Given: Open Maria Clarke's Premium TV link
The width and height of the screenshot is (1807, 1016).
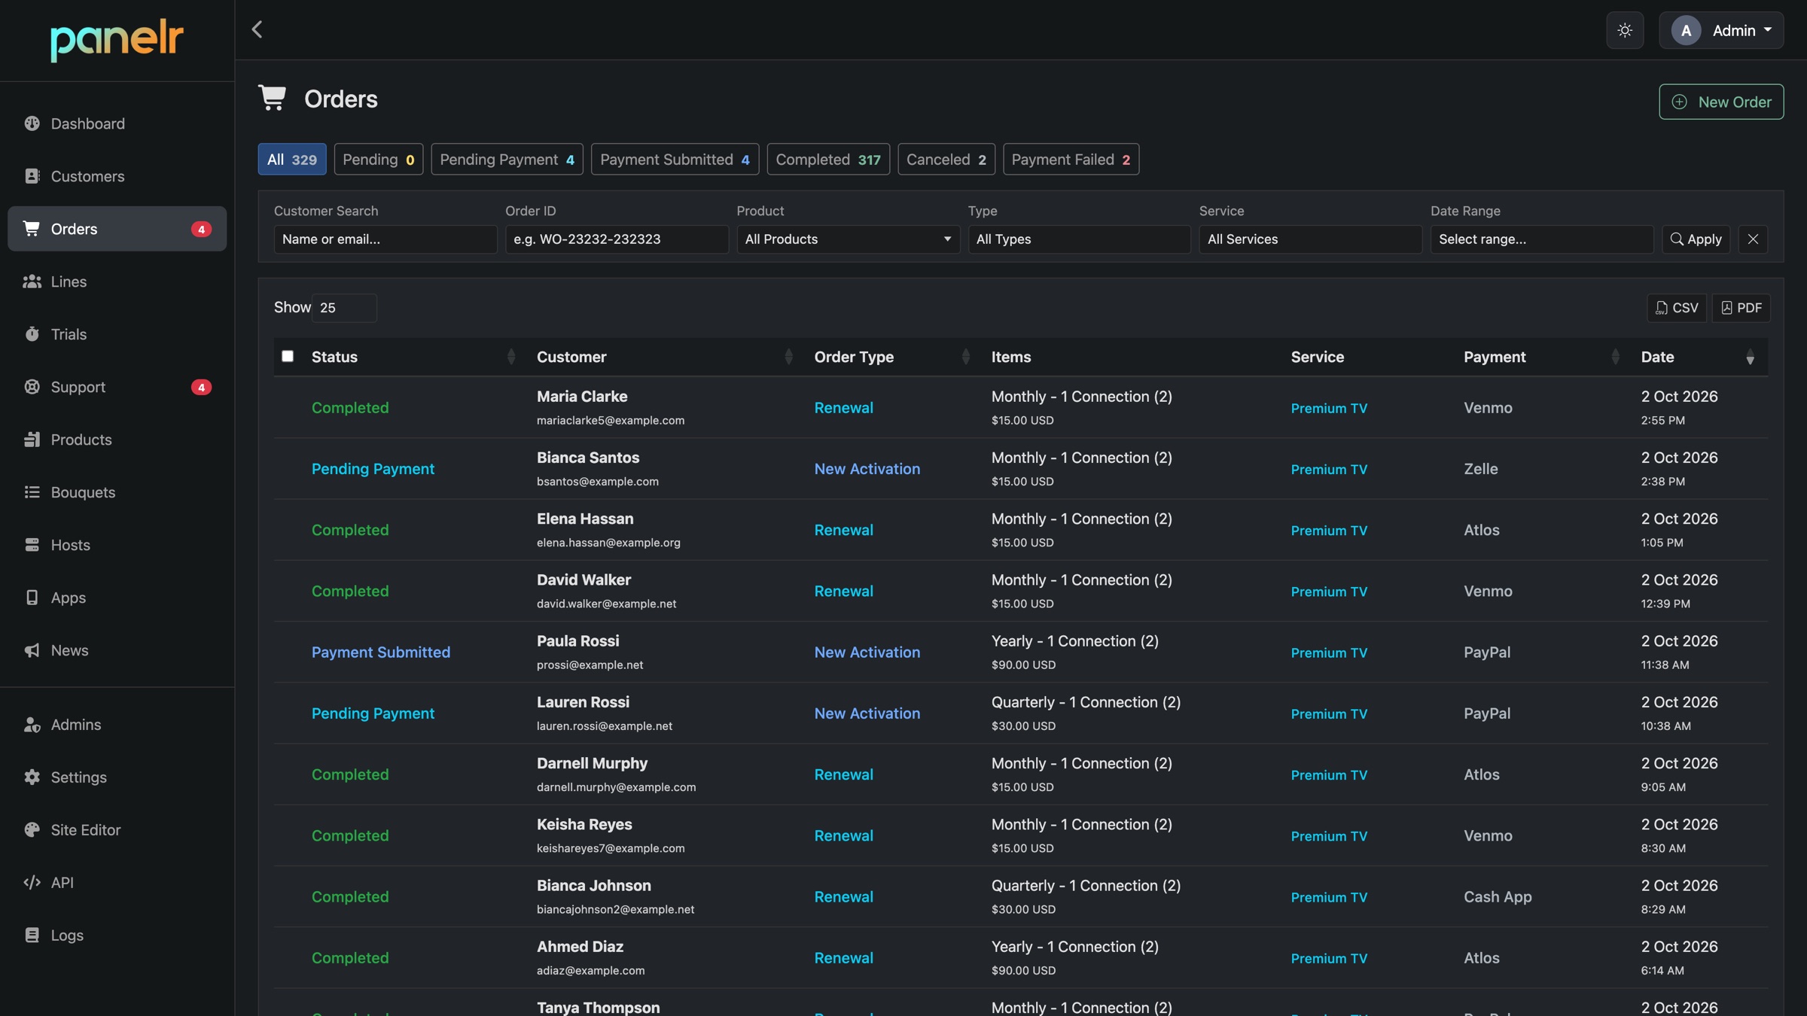Looking at the screenshot, I should [1329, 408].
